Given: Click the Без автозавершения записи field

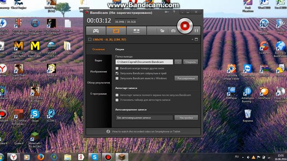Looking at the screenshot, I should 144,118.
